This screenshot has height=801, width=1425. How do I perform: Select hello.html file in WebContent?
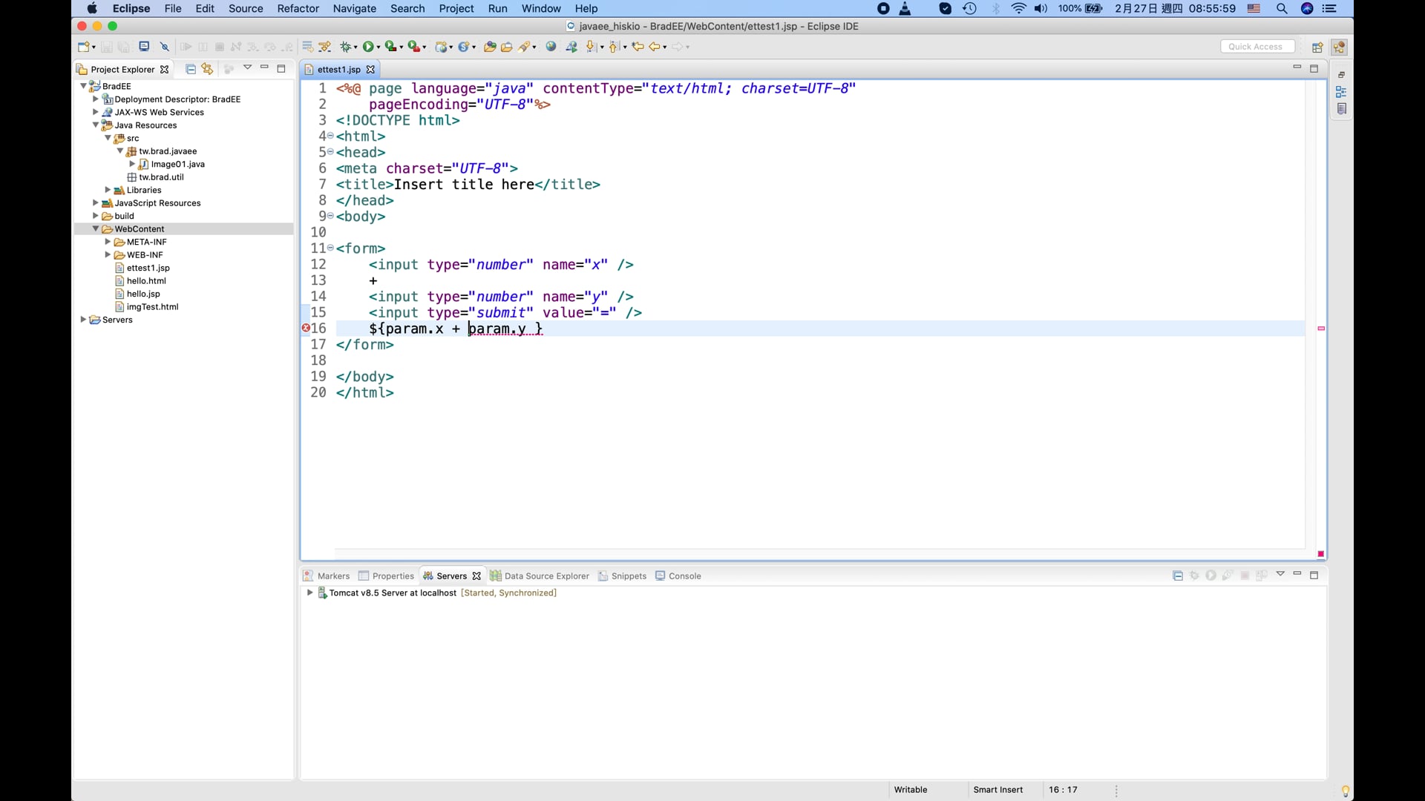pos(146,281)
